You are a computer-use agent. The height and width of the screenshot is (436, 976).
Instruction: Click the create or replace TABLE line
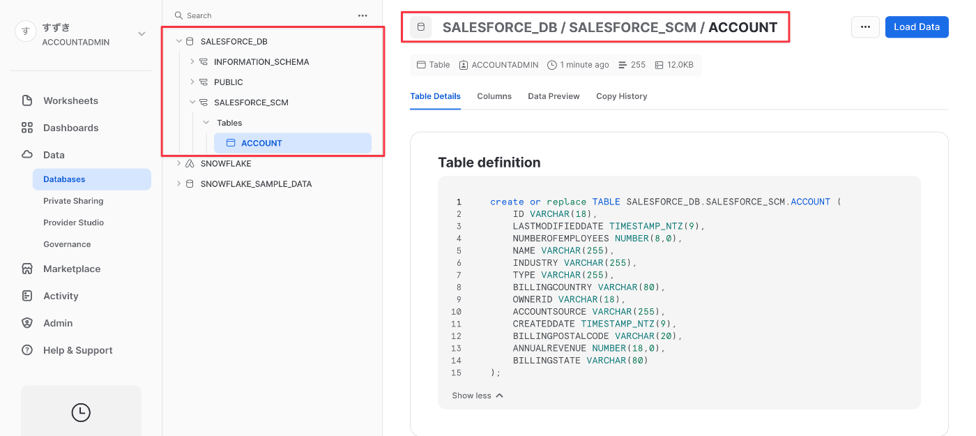[666, 202]
